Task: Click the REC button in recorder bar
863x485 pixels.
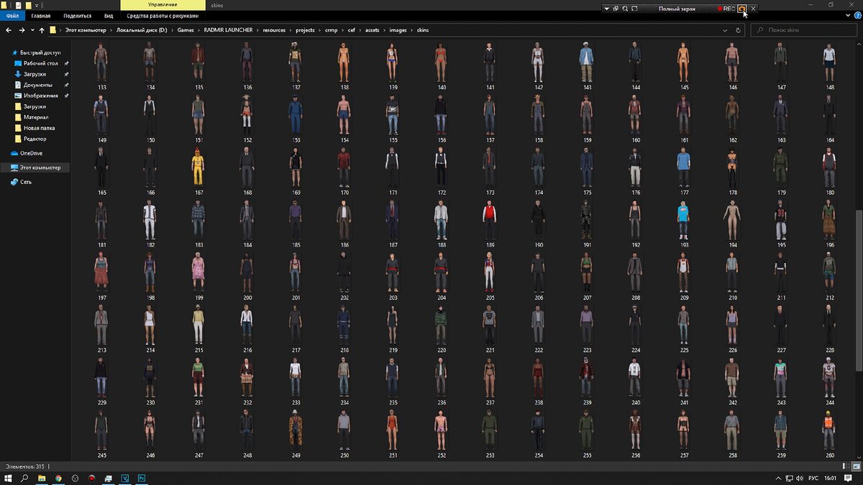Action: [x=726, y=8]
